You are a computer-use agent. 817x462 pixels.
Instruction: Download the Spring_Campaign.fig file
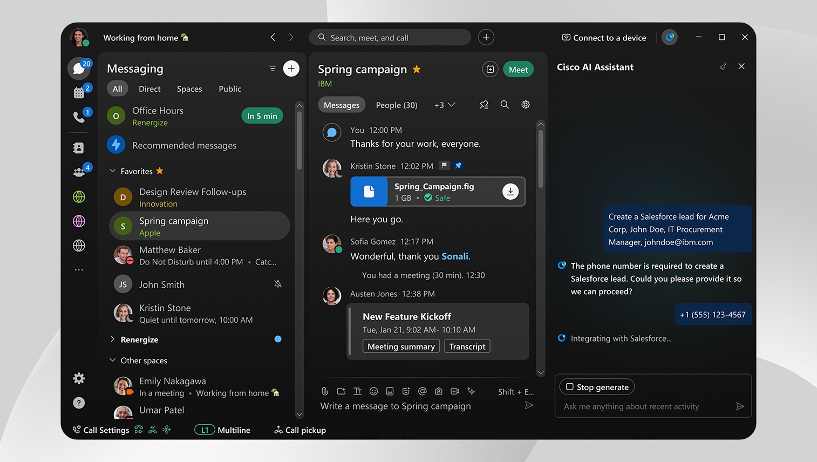coord(510,192)
